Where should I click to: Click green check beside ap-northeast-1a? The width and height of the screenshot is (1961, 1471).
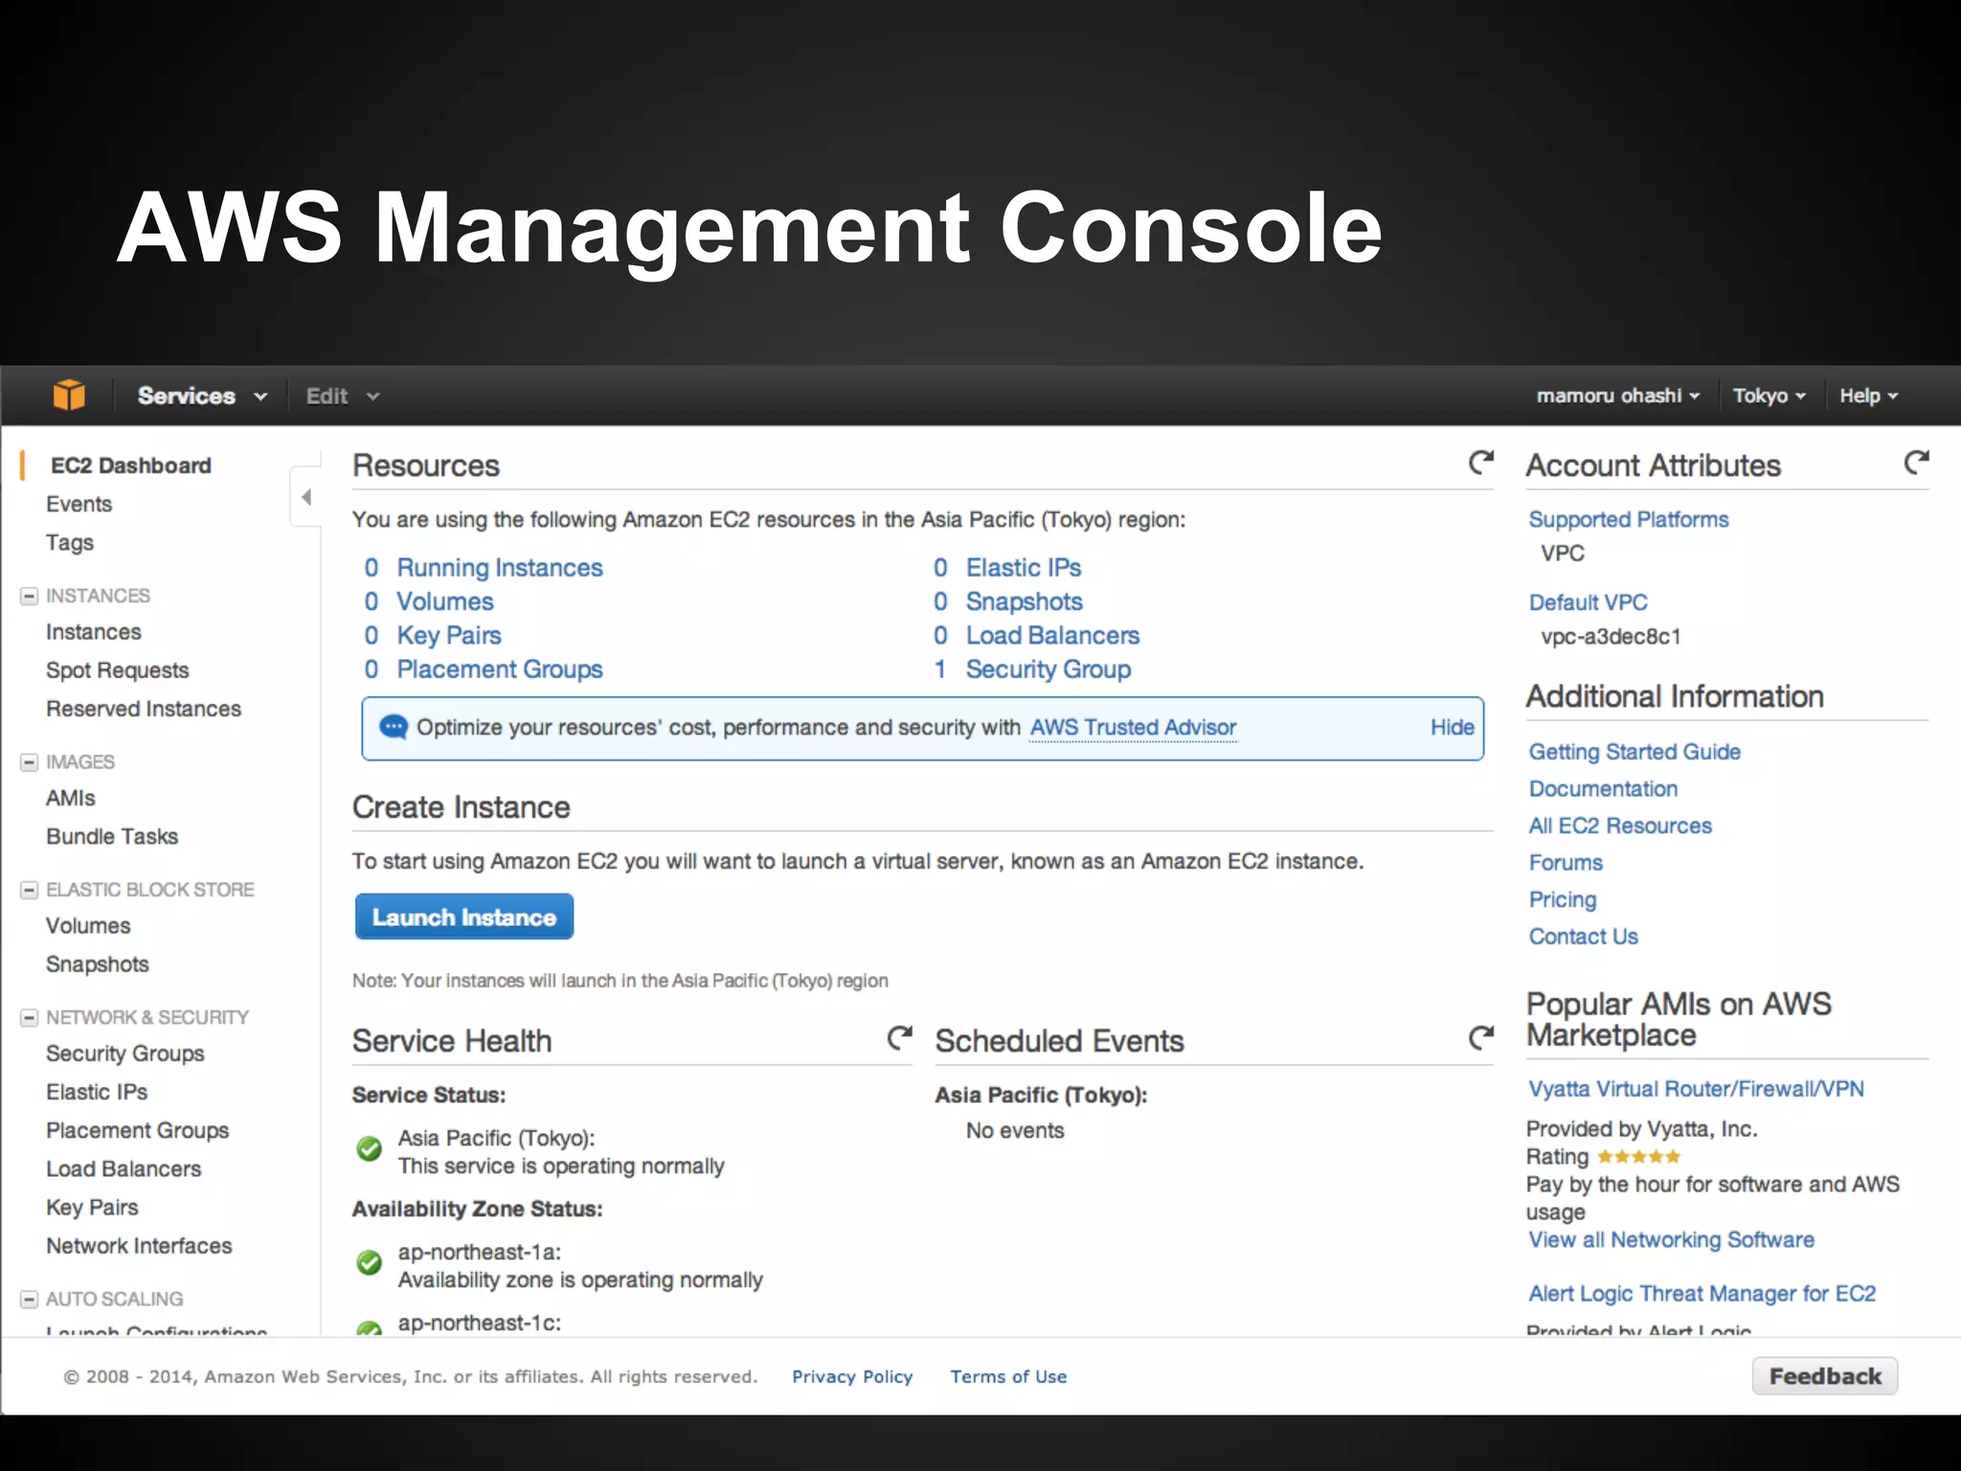(369, 1262)
